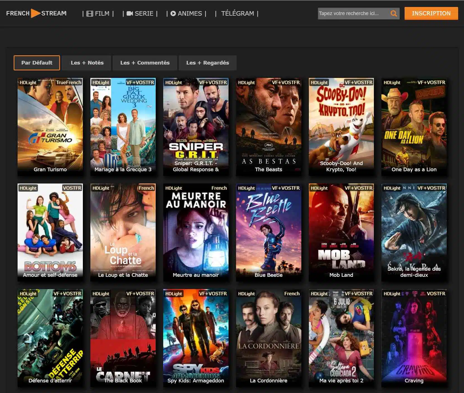Image resolution: width=464 pixels, height=393 pixels.
Task: Click the play circle icon beside ANIMES
Action: tap(173, 13)
